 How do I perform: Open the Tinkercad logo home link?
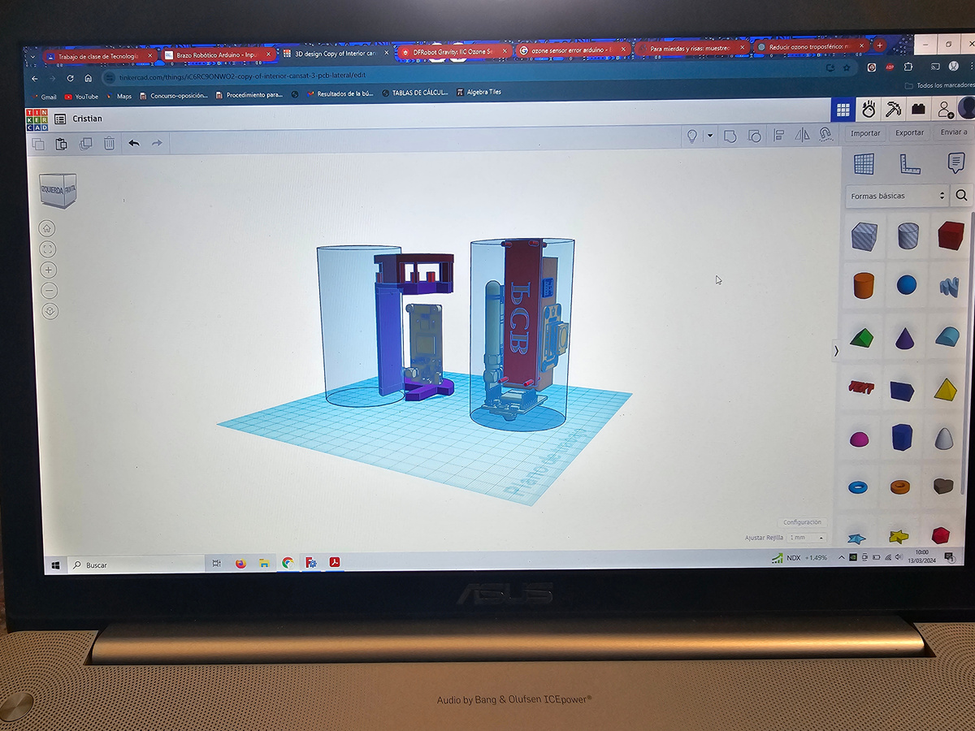(x=37, y=119)
